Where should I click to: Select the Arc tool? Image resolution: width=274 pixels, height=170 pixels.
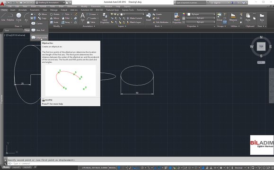tap(26, 17)
